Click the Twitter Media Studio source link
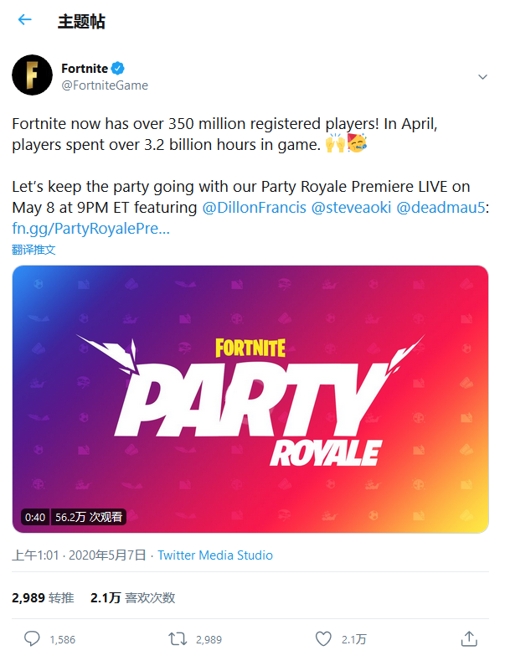The height and width of the screenshot is (661, 505). click(215, 555)
